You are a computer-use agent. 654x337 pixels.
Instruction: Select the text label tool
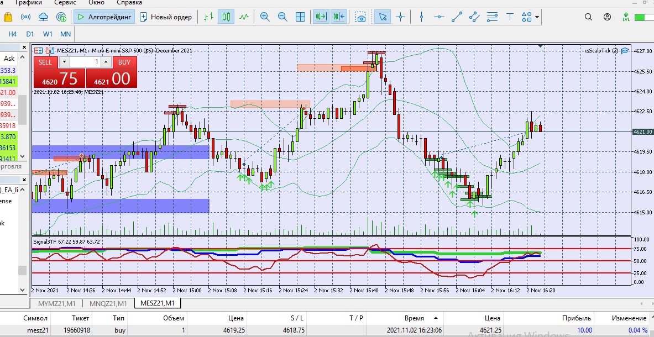510,17
